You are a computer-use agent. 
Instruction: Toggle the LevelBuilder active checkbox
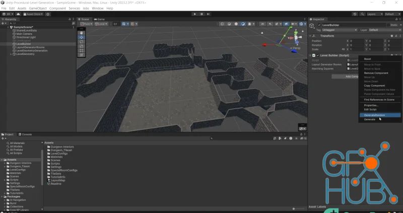[x=319, y=25]
